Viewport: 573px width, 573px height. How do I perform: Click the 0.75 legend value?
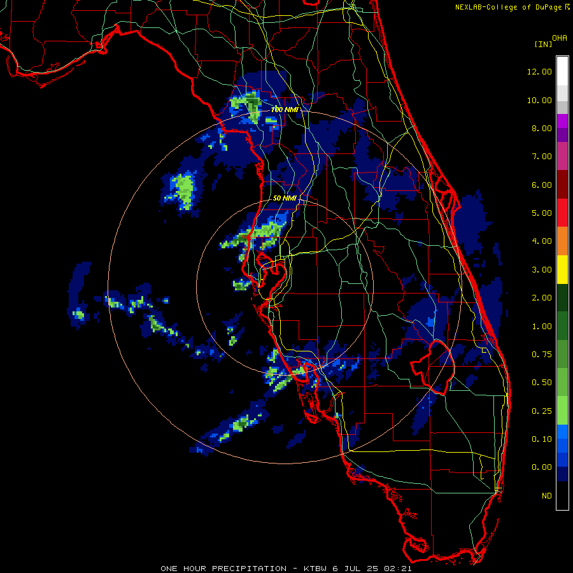point(542,355)
